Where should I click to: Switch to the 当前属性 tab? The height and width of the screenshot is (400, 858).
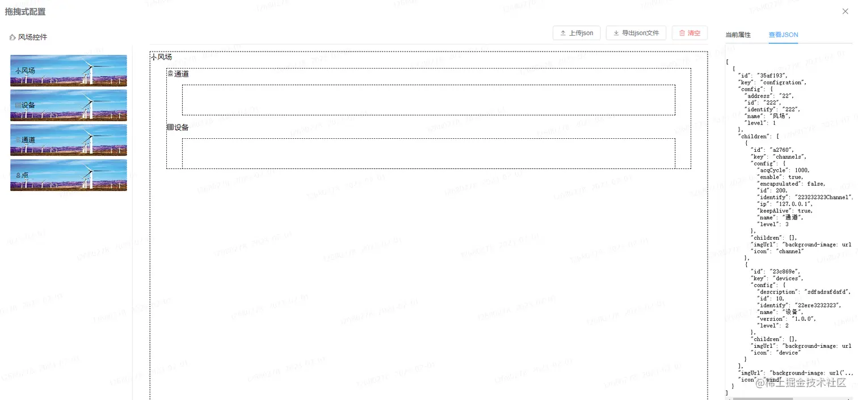pos(738,35)
